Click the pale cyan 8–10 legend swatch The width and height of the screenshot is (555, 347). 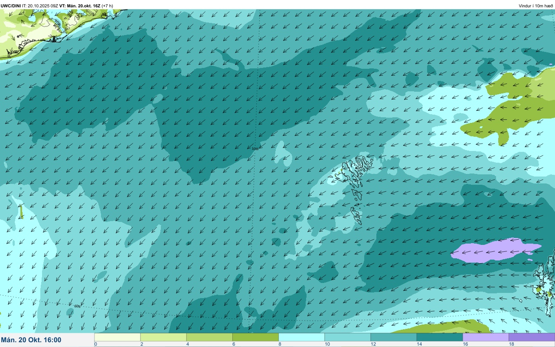(x=302, y=337)
